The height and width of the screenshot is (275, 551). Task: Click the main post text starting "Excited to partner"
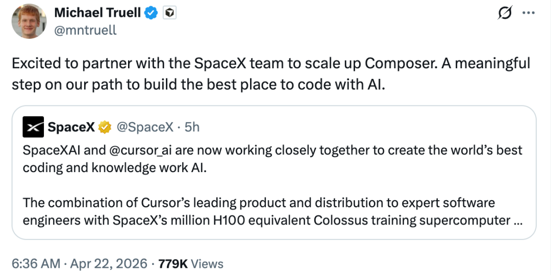pyautogui.click(x=270, y=74)
